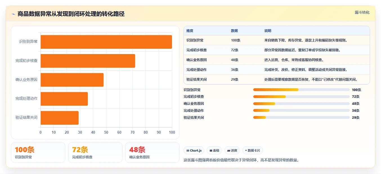The height and width of the screenshot is (174, 381).
Task: Click the 48条 value in the table
Action: [x=235, y=60]
